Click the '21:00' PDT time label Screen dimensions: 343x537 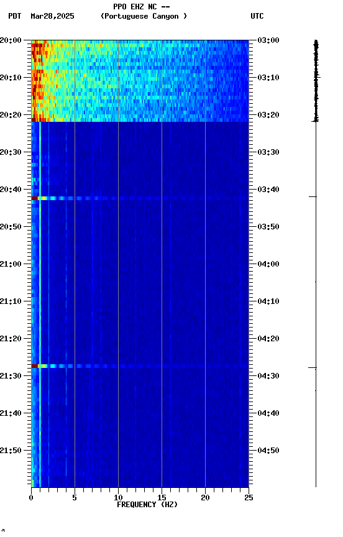(x=11, y=264)
